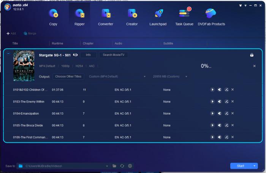Image resolution: width=266 pixels, height=173 pixels.
Task: Open the Copy module
Action: pyautogui.click(x=53, y=17)
